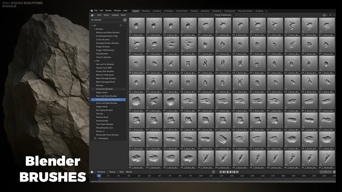Open the Playback dropdown in timeline

point(102,172)
